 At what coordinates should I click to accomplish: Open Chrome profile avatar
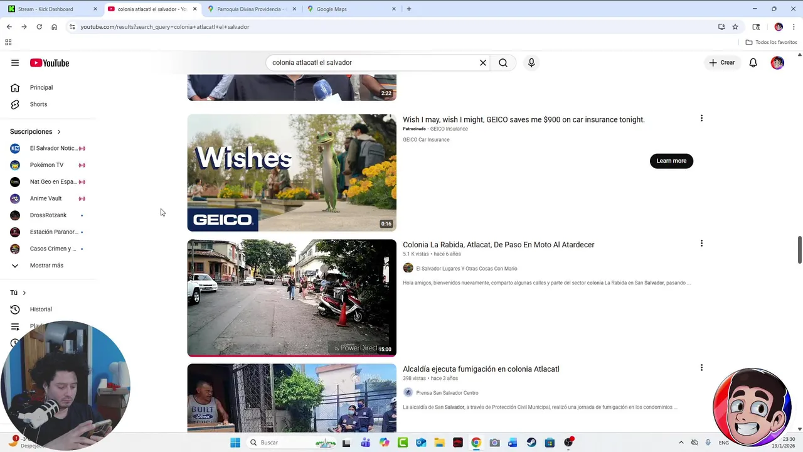[779, 27]
